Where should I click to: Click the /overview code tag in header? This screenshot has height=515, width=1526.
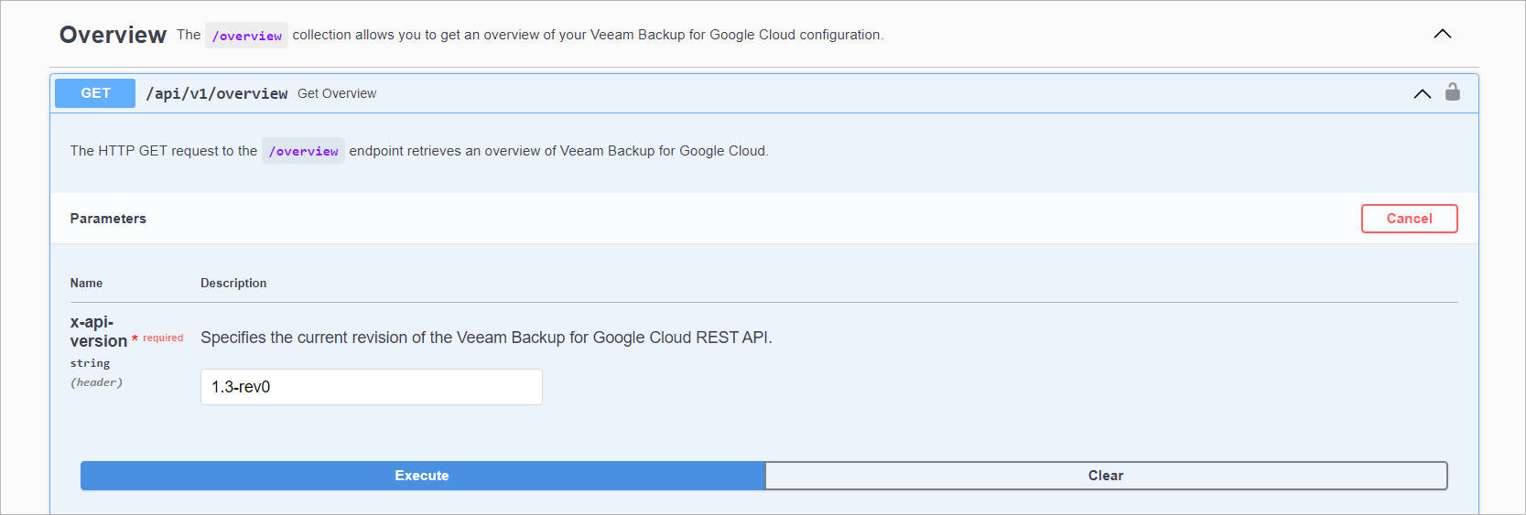pyautogui.click(x=246, y=36)
